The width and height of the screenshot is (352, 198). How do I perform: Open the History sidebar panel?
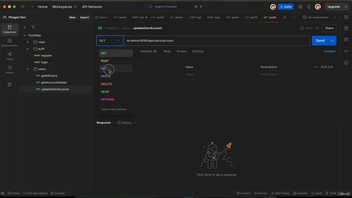[x=9, y=70]
